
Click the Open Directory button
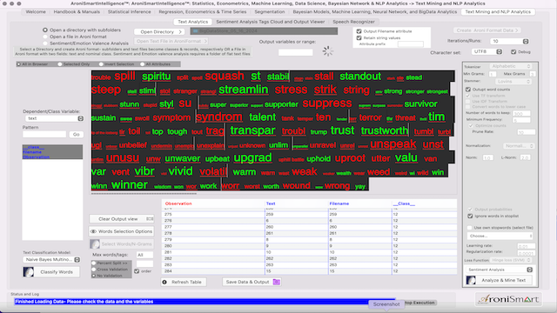pyautogui.click(x=159, y=32)
